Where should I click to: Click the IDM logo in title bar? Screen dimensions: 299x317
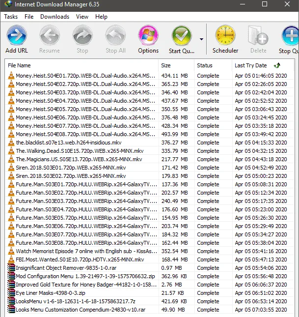[x=8, y=4]
